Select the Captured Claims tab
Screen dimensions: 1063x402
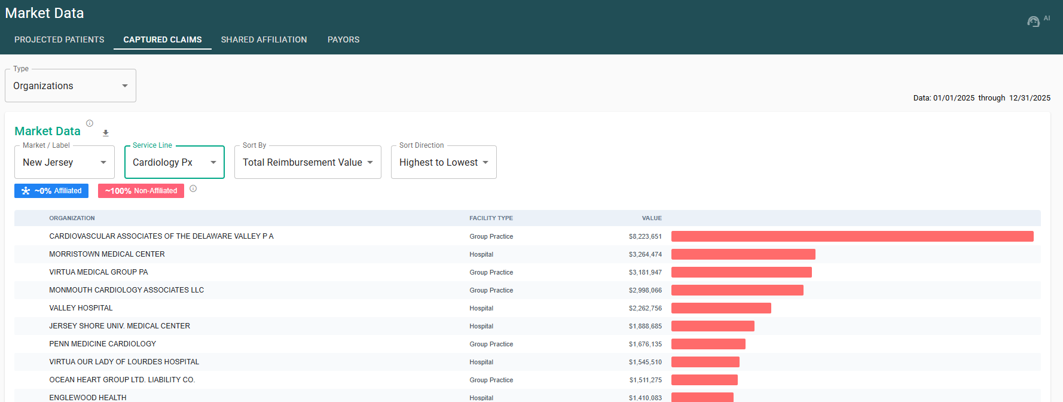(163, 39)
